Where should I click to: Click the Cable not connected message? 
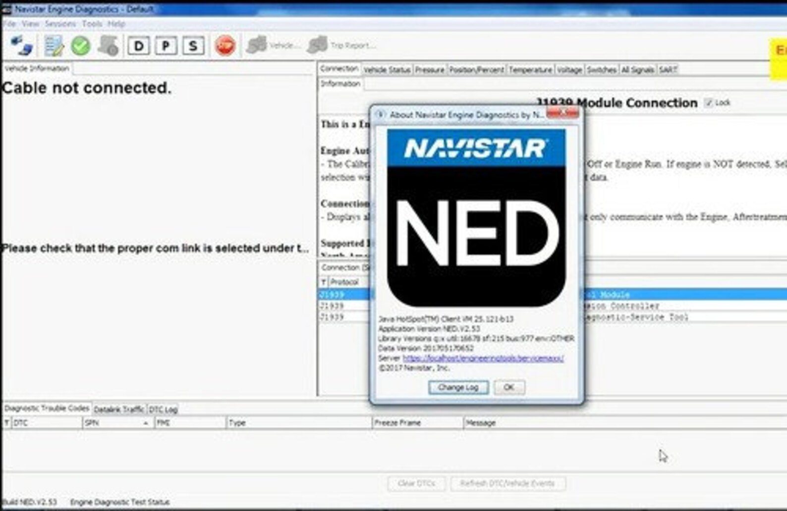[87, 88]
